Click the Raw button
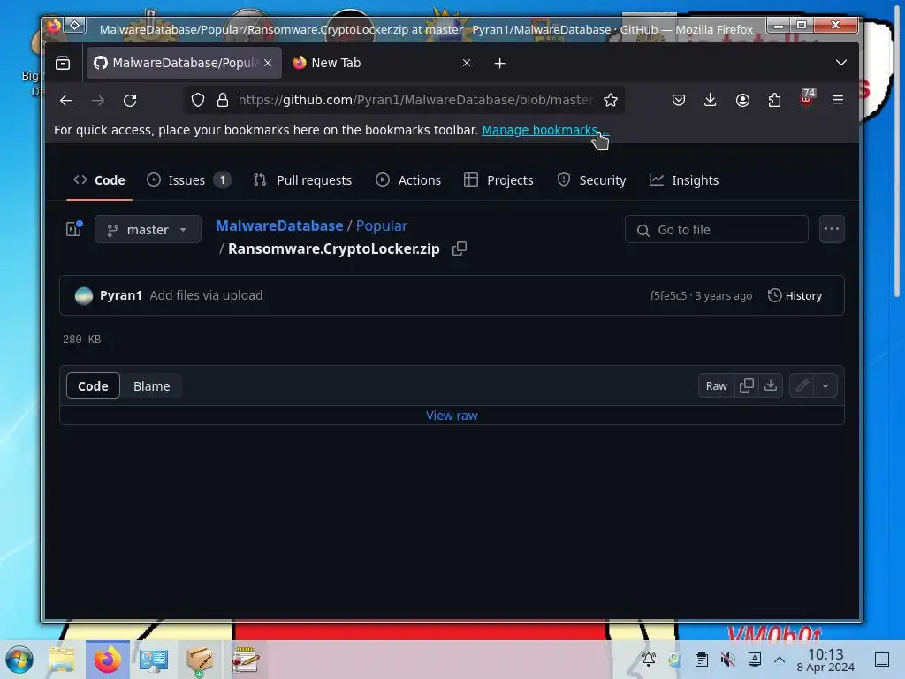 [716, 385]
